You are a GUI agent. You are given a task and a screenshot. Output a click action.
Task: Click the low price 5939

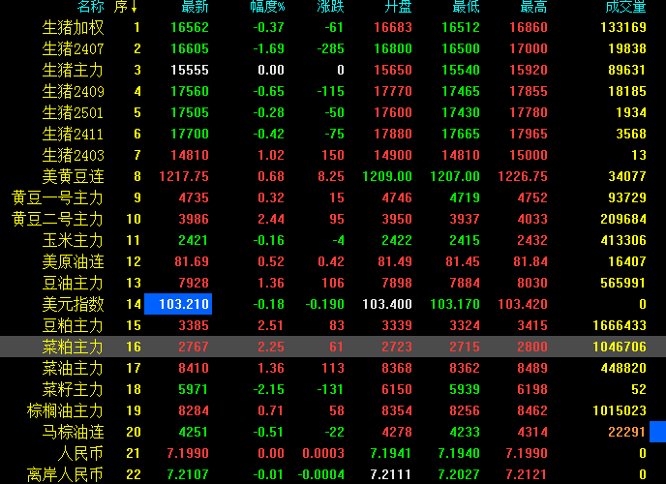click(465, 389)
